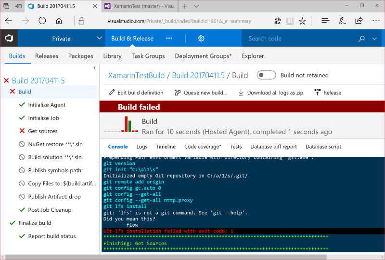Image resolution: width=385 pixels, height=260 pixels.
Task: Select the Get sources step
Action: tap(43, 131)
